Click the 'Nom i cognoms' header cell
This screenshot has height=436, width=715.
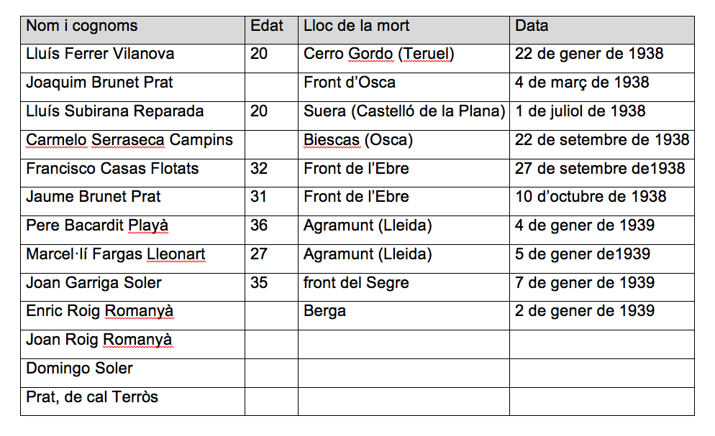(132, 30)
